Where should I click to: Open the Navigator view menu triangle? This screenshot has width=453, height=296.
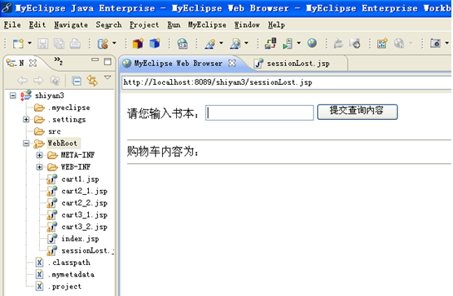[x=108, y=77]
